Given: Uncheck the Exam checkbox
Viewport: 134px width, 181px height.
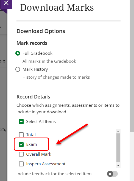Looking at the screenshot, I should 21,144.
